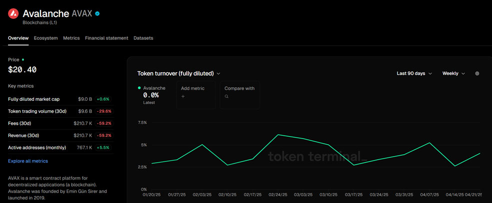Click the 0.0% Latest value

pyautogui.click(x=151, y=95)
